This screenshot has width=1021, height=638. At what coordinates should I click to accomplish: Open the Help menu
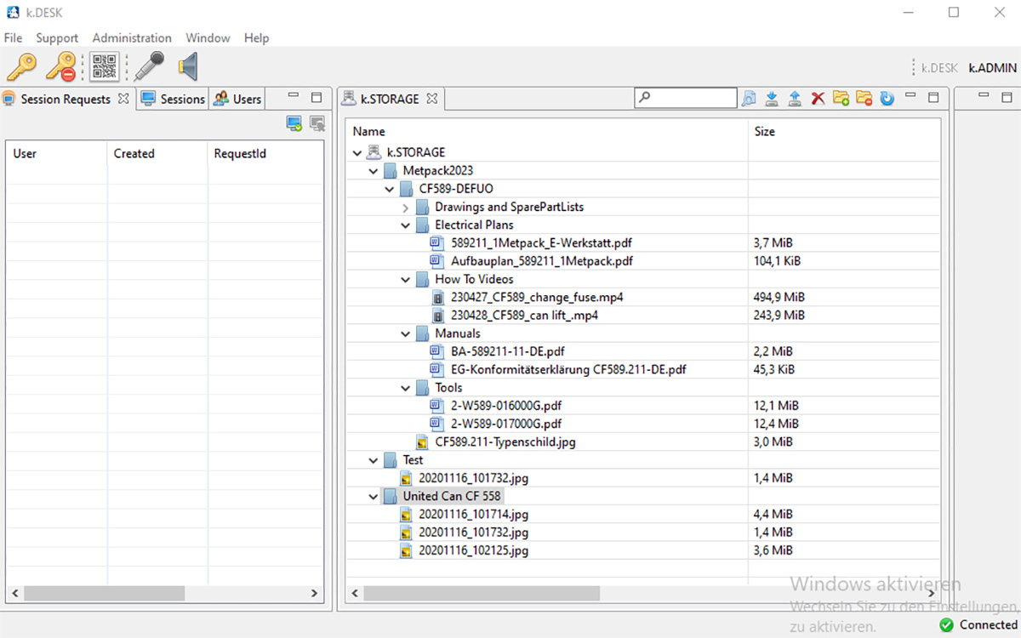[256, 38]
